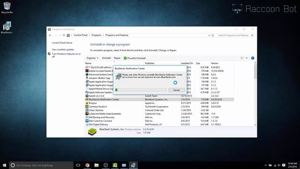Select the Bonjour program icon
Image resolution: width=300 pixels, height=169 pixels.
click(x=87, y=103)
